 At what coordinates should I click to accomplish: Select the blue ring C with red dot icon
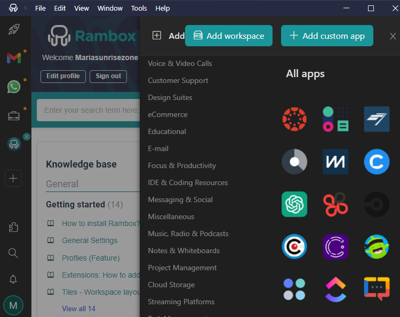(x=294, y=247)
